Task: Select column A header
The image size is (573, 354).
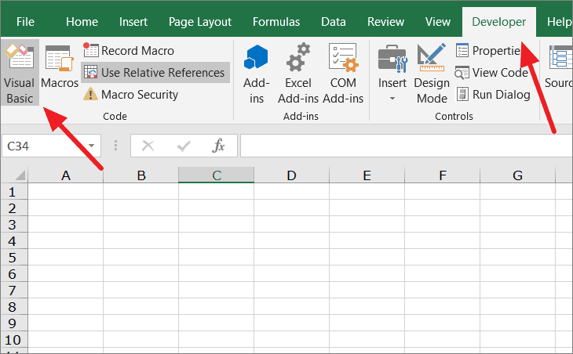Action: 66,175
